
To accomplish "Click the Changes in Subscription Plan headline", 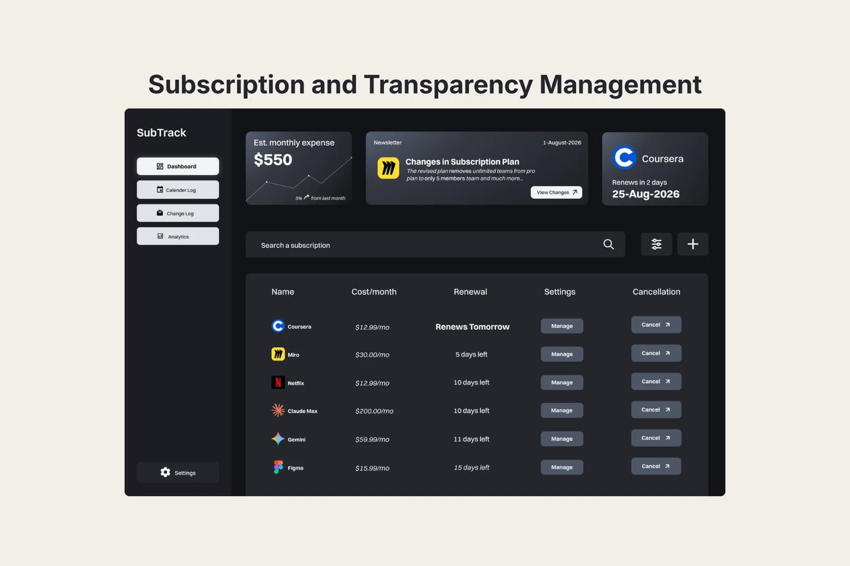I will coord(462,161).
